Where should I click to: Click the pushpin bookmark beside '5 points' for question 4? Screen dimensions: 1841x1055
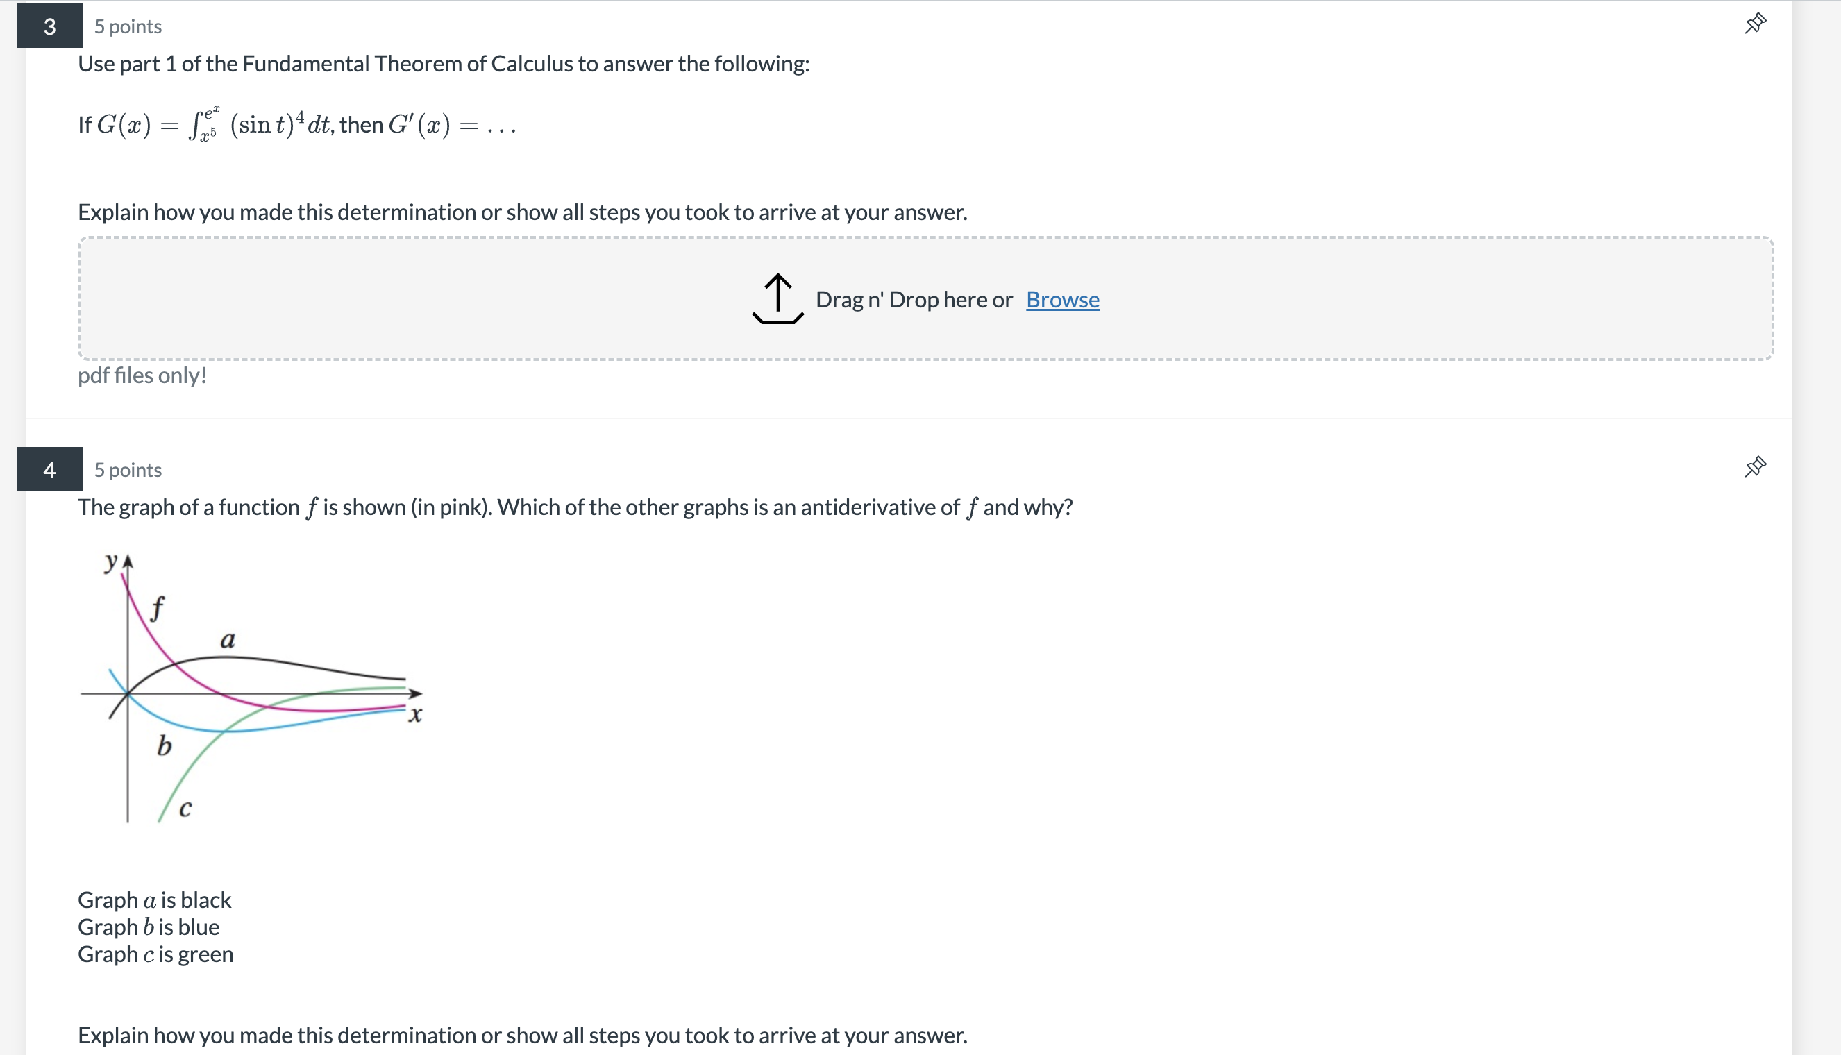tap(1754, 466)
